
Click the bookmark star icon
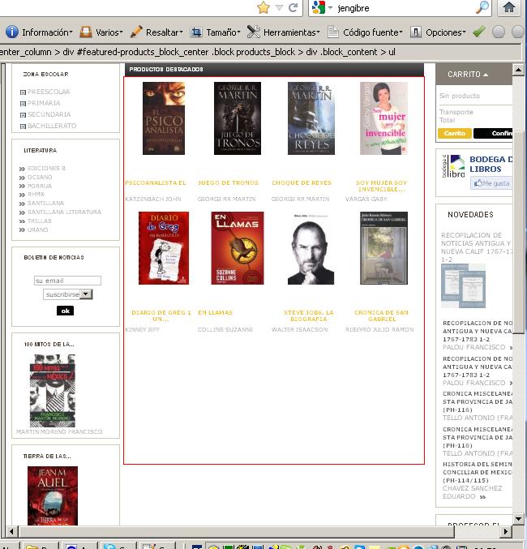click(263, 7)
